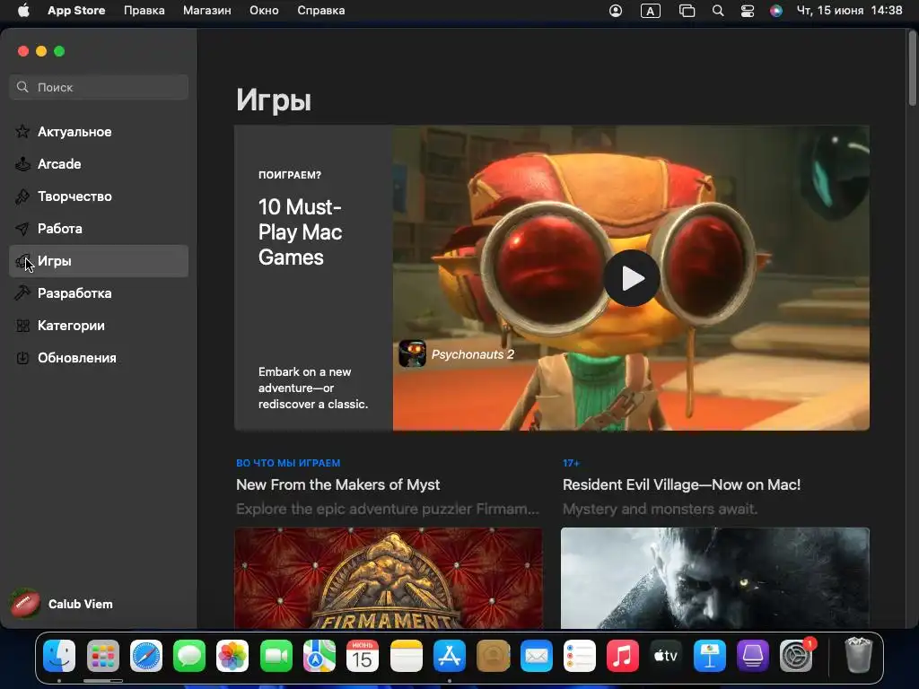Viewport: 919px width, 689px height.
Task: Select the Игры sidebar item
Action: pyautogui.click(x=99, y=261)
